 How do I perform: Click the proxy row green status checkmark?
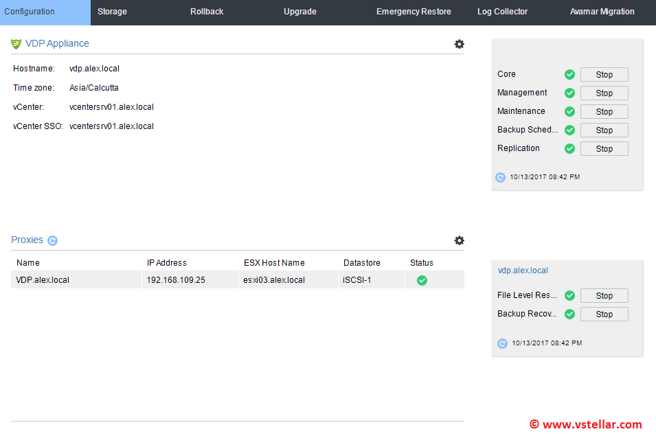tap(422, 280)
